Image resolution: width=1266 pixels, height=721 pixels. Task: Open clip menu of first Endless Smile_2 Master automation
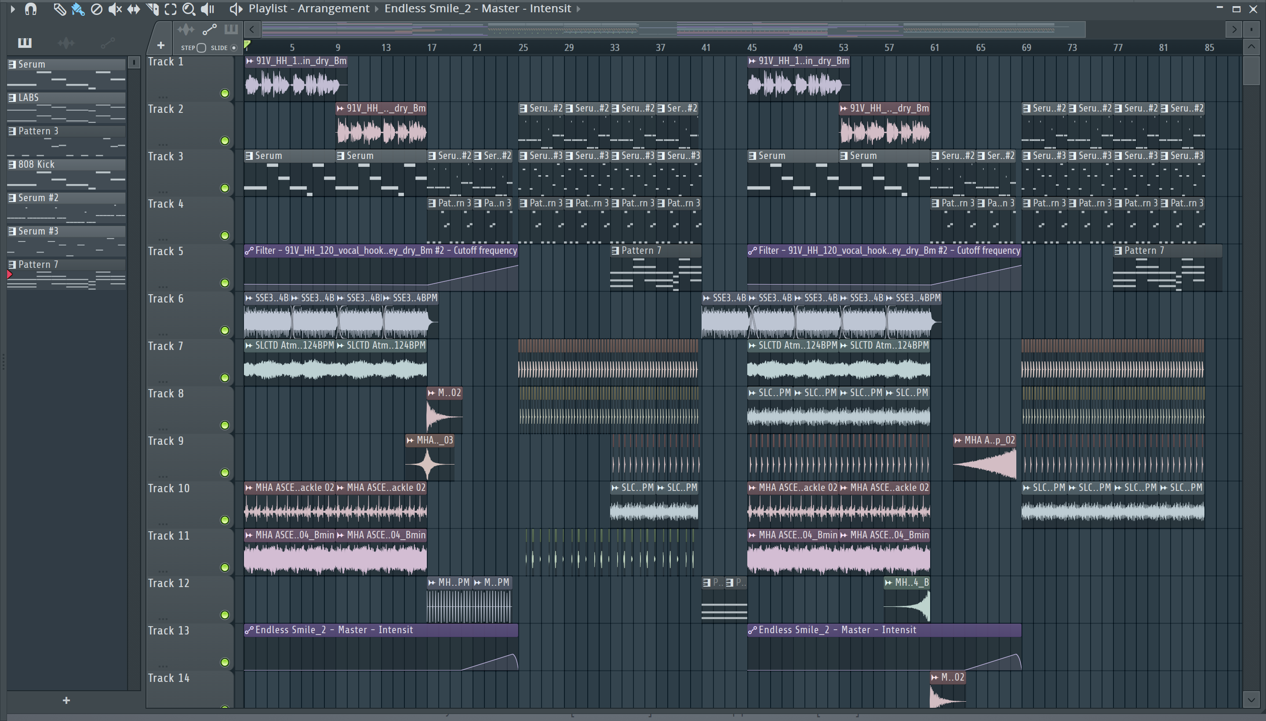click(x=249, y=631)
